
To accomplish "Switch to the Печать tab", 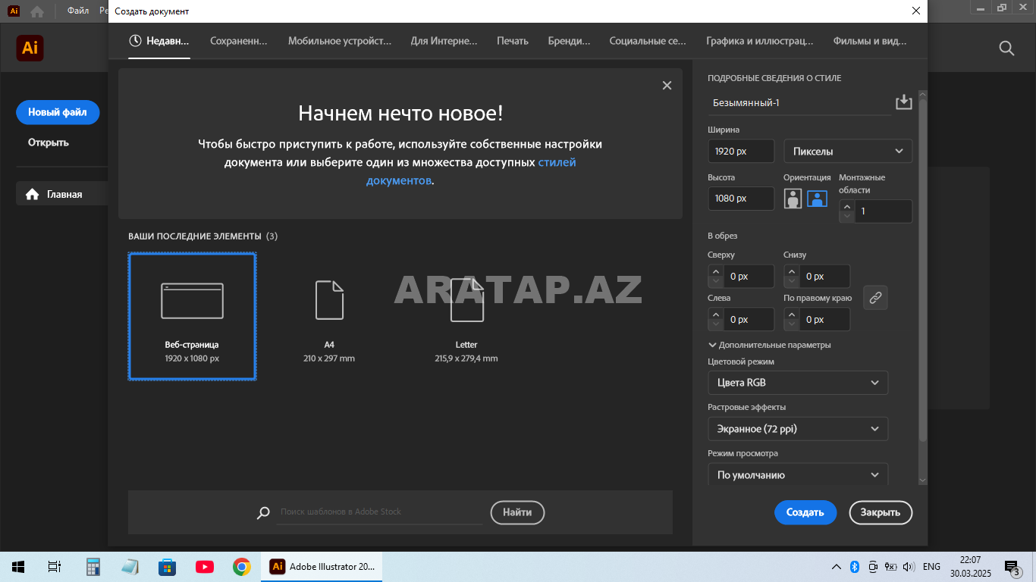I will (513, 41).
